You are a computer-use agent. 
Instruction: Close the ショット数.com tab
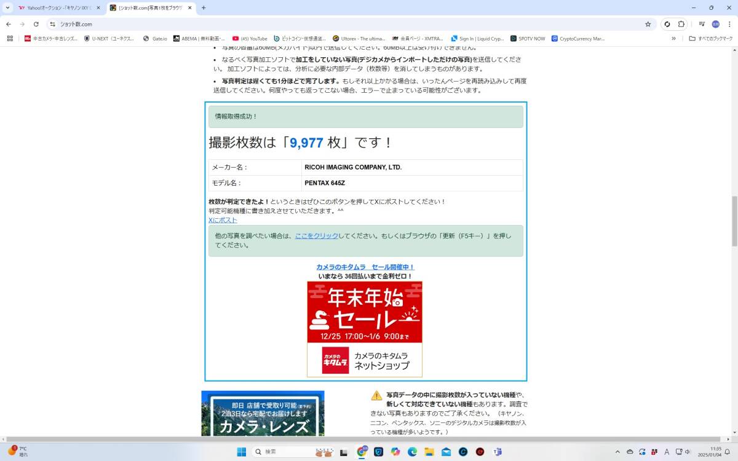[189, 8]
